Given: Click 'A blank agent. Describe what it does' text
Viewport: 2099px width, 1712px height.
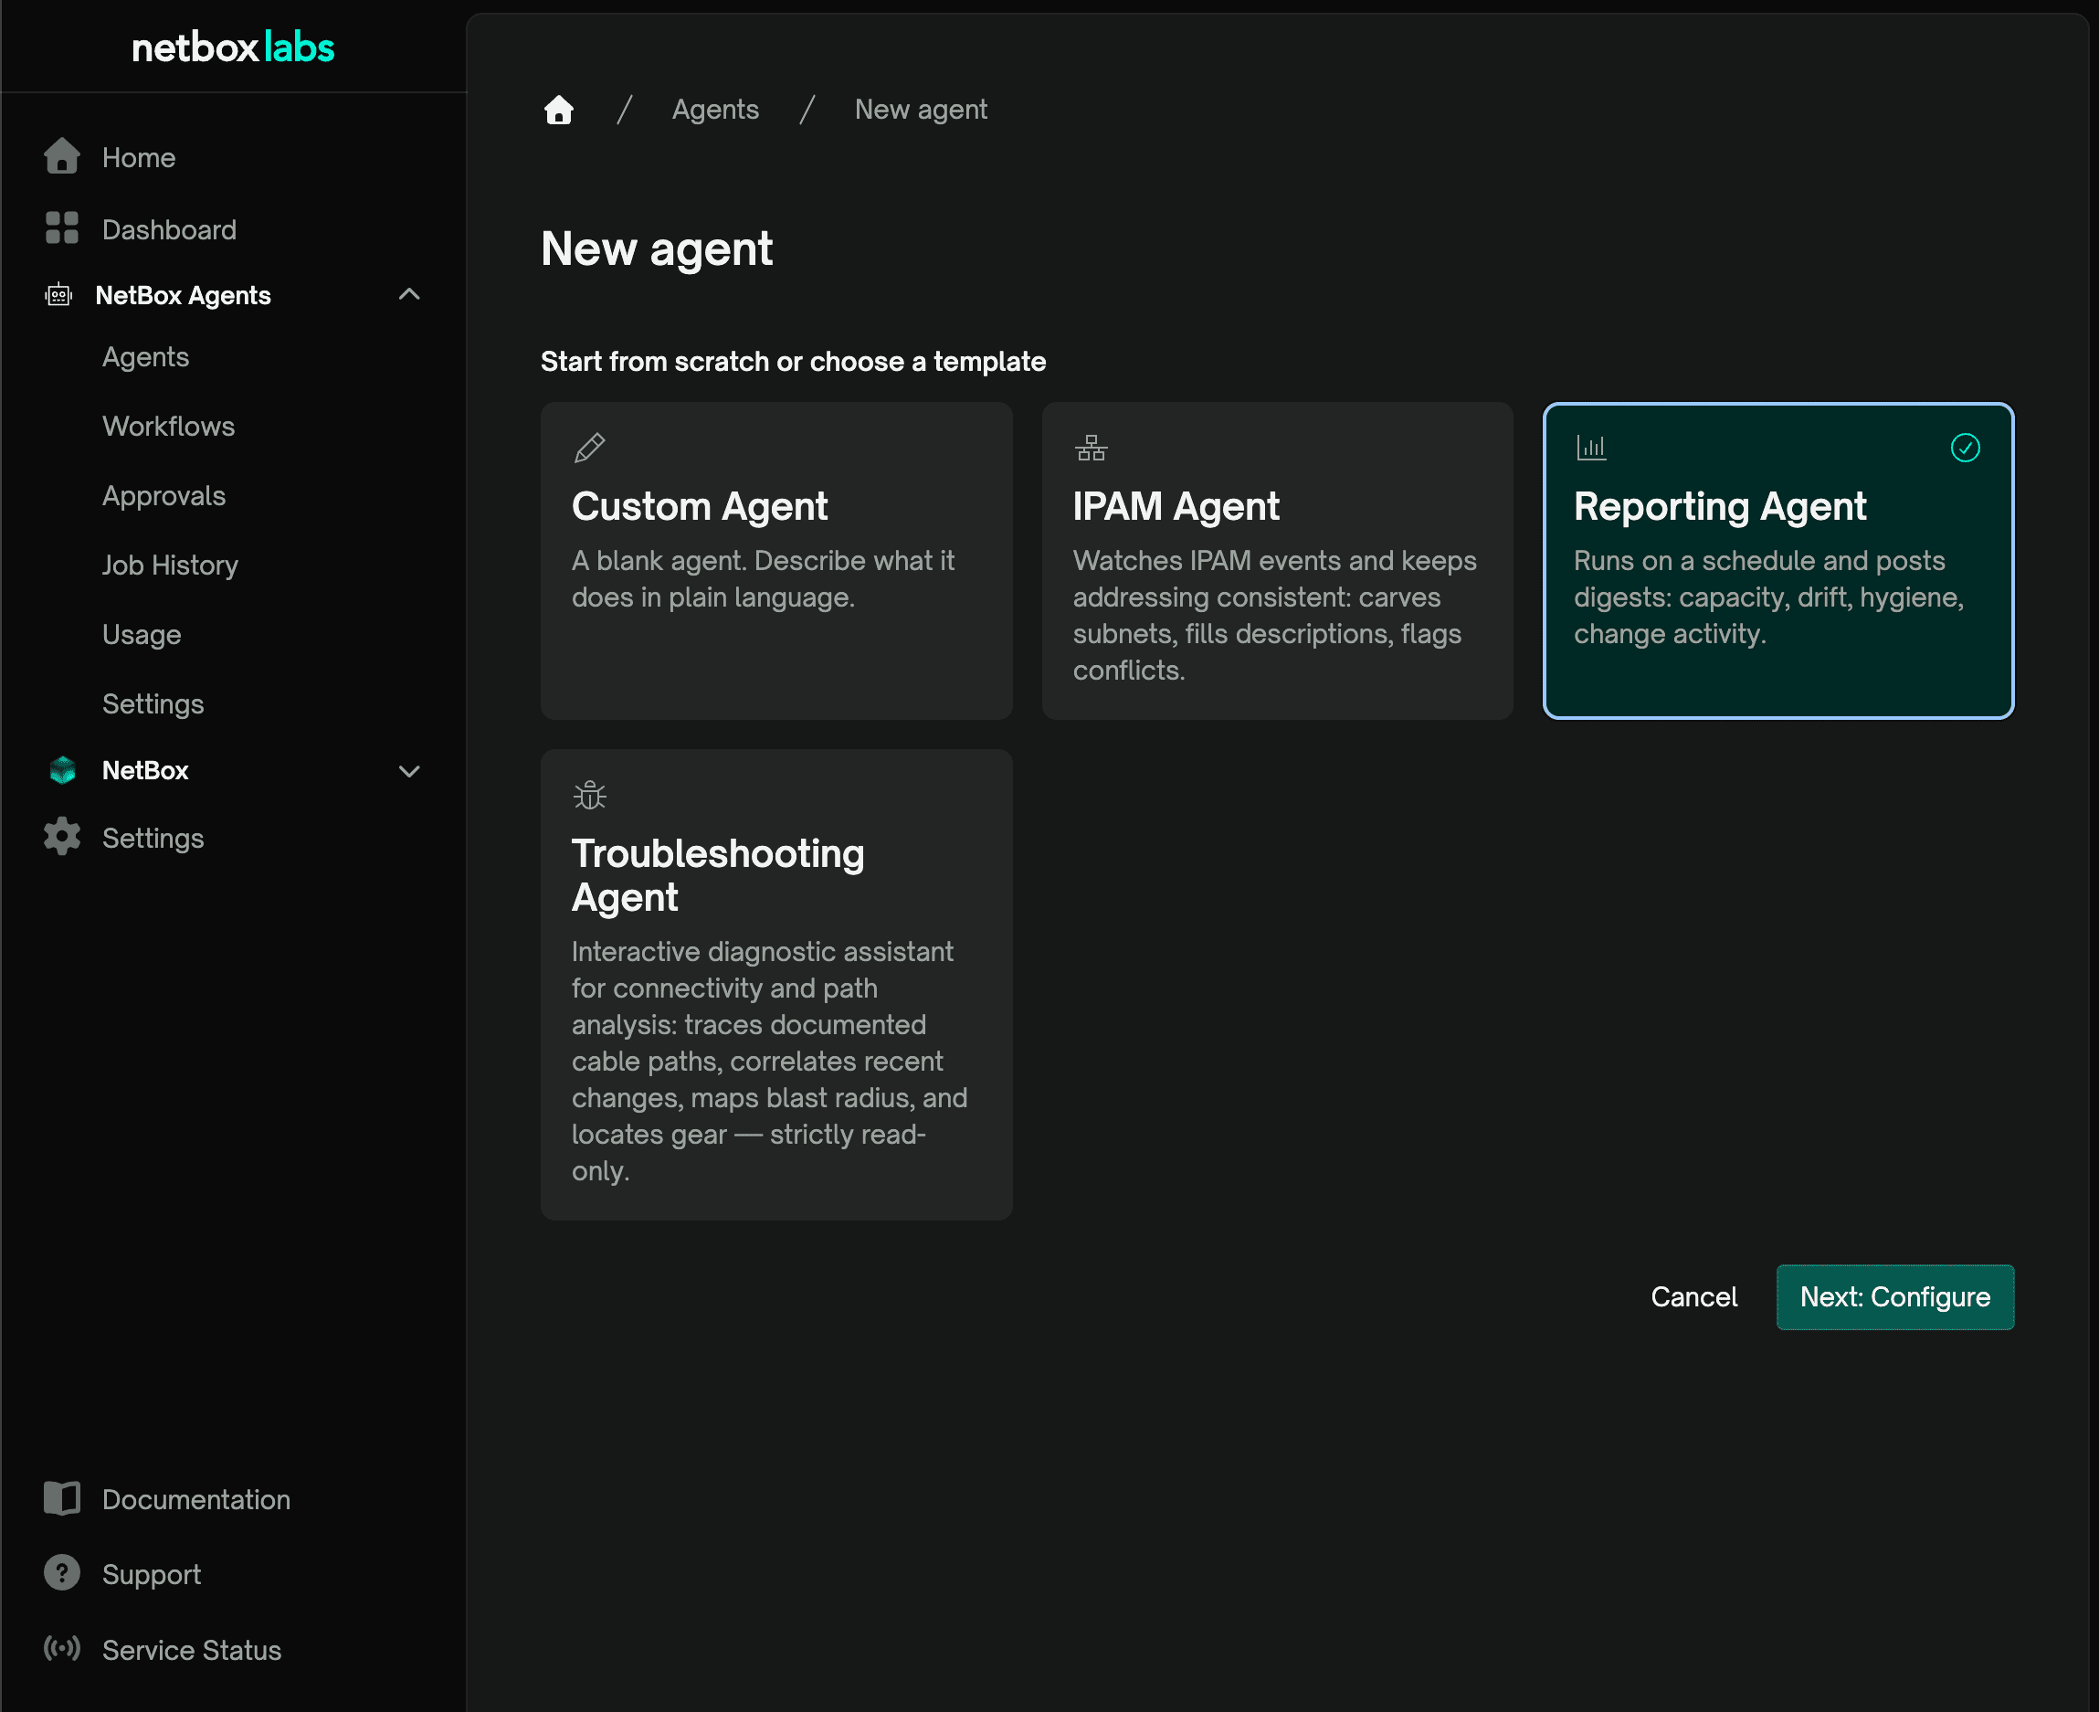Looking at the screenshot, I should click(763, 579).
